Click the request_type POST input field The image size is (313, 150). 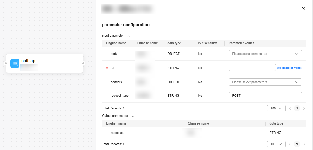pos(265,96)
